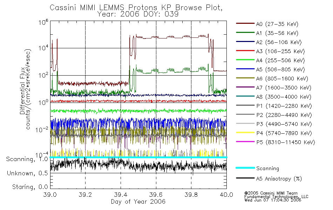
Task: Click the P1 (1420-2280 KeV) legend label
Action: (x=284, y=106)
